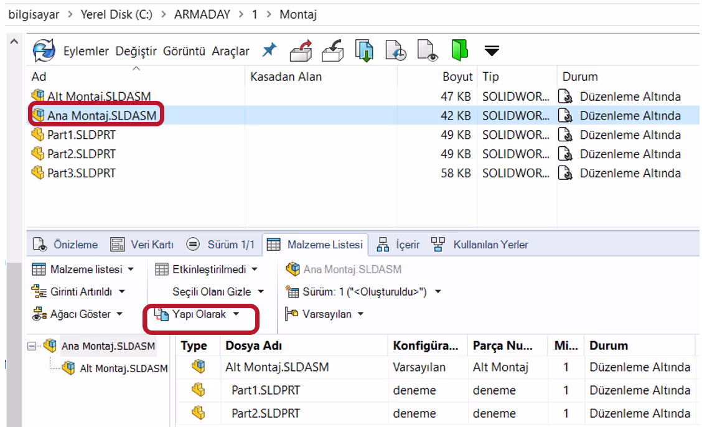Image resolution: width=702 pixels, height=427 pixels.
Task: Click the blue pin icon in toolbar
Action: coord(269,50)
